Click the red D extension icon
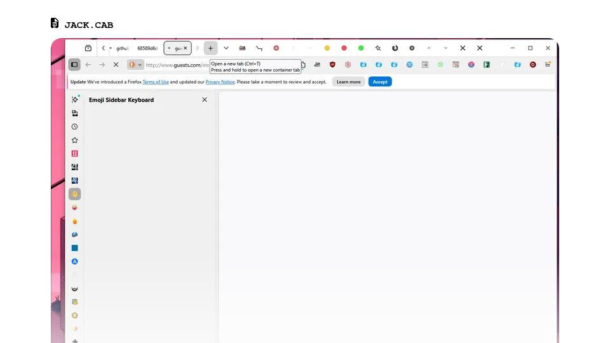The height and width of the screenshot is (343, 610). 533,65
